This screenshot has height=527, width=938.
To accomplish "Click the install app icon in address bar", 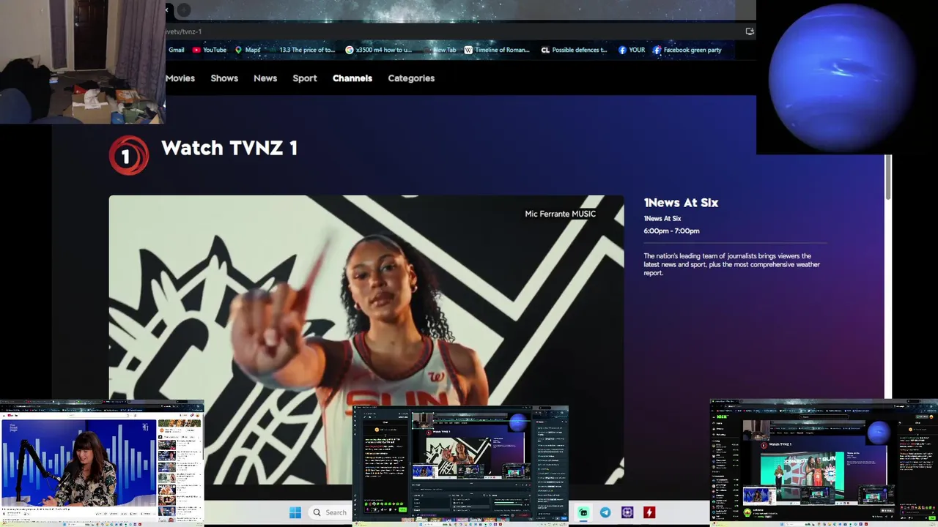I will point(749,31).
